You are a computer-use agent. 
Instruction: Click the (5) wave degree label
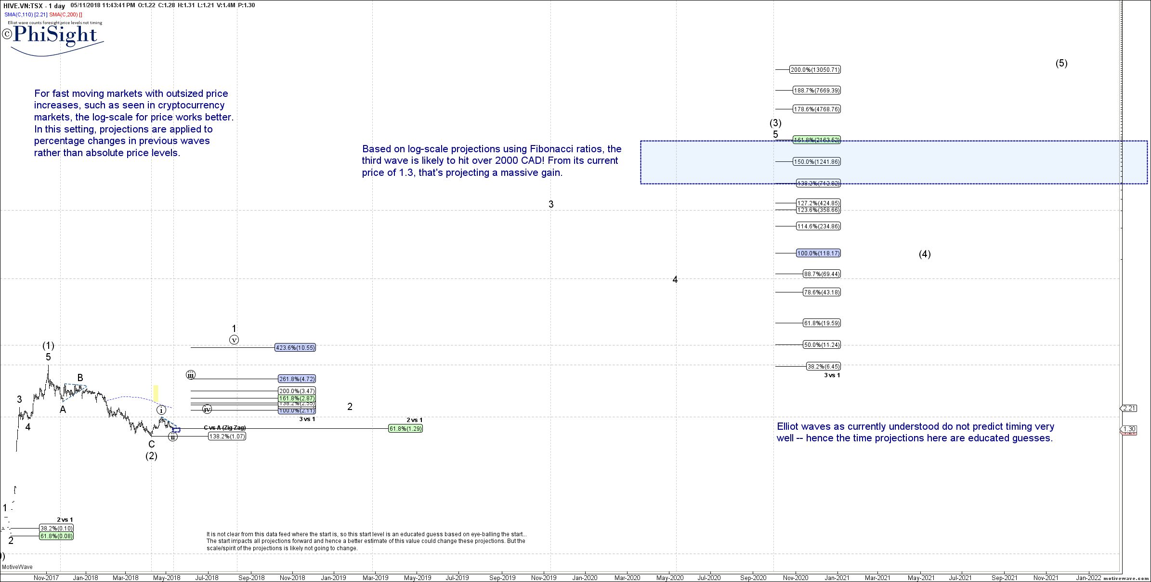point(1061,63)
